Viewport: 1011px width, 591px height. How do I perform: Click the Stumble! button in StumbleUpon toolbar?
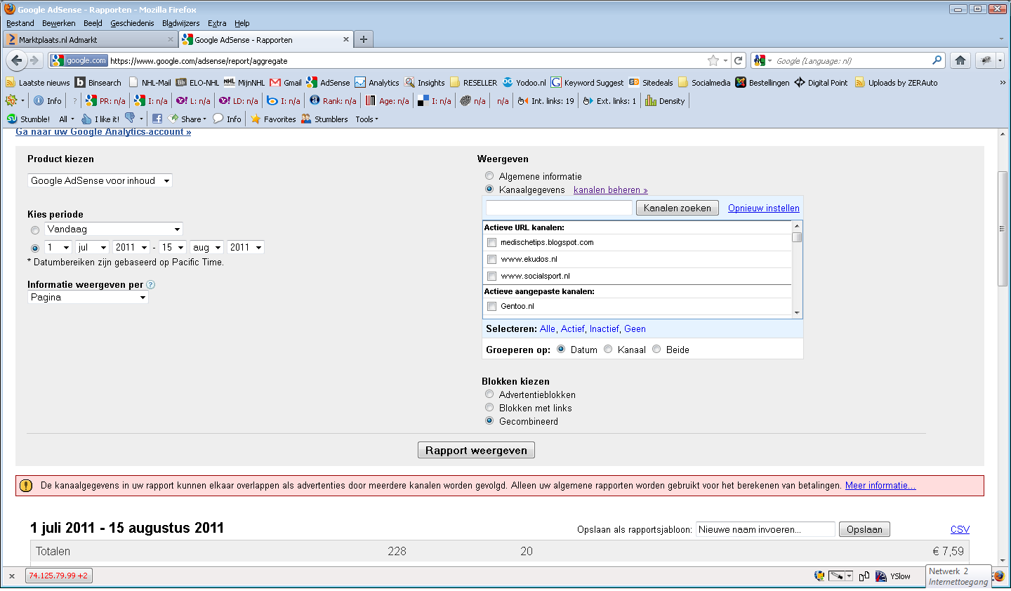[x=28, y=119]
